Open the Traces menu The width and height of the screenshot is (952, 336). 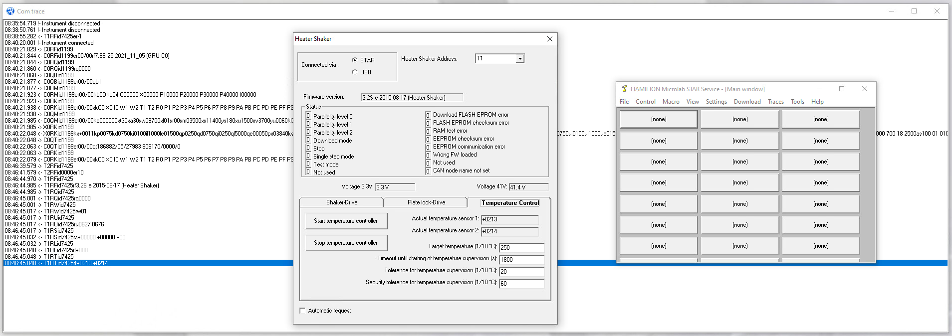coord(775,102)
